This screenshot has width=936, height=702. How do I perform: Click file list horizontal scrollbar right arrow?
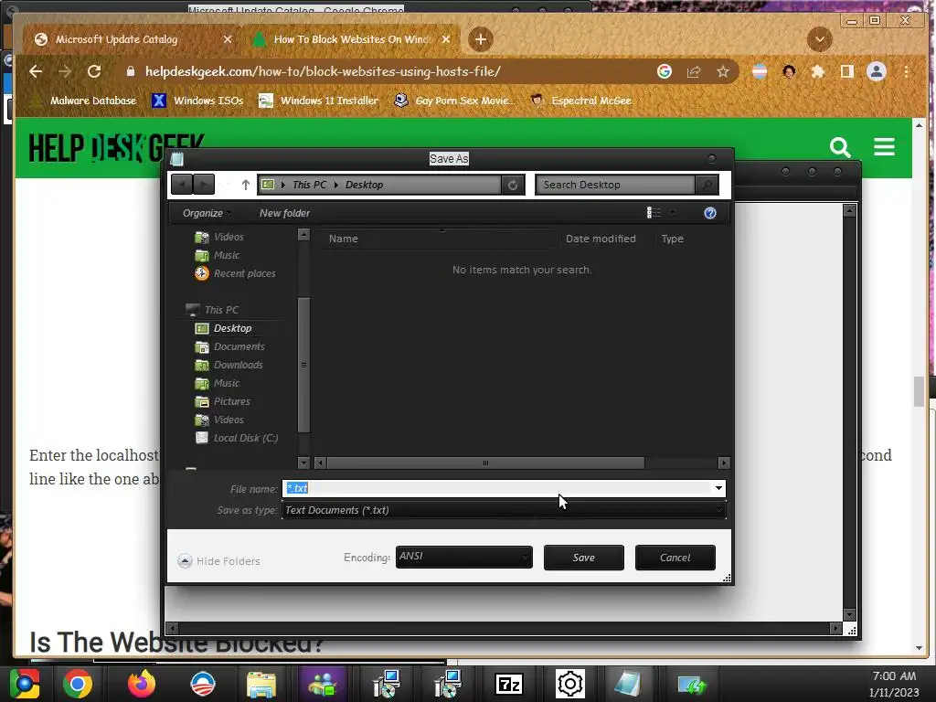[724, 463]
